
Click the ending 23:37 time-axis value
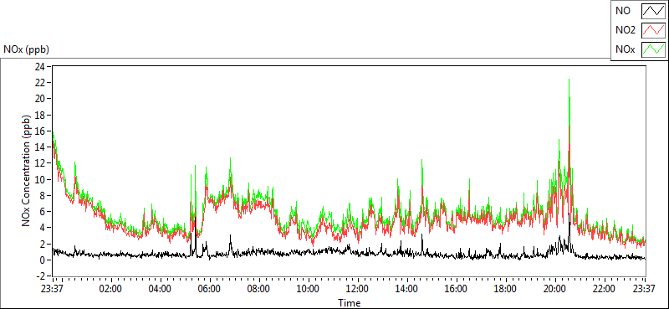645,289
